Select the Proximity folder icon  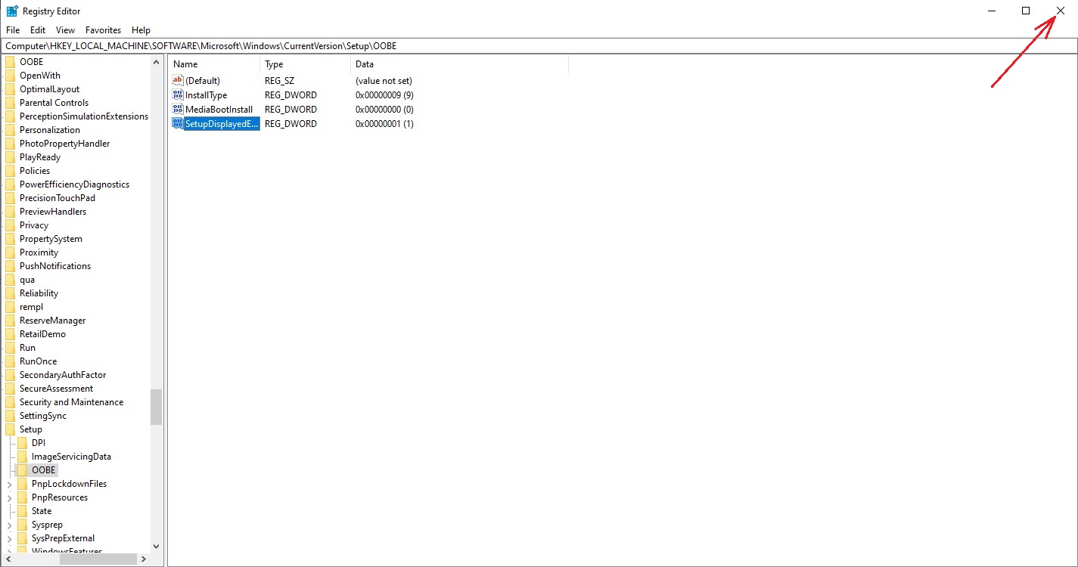coord(10,253)
